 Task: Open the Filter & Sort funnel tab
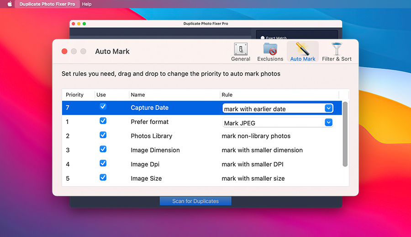(337, 52)
